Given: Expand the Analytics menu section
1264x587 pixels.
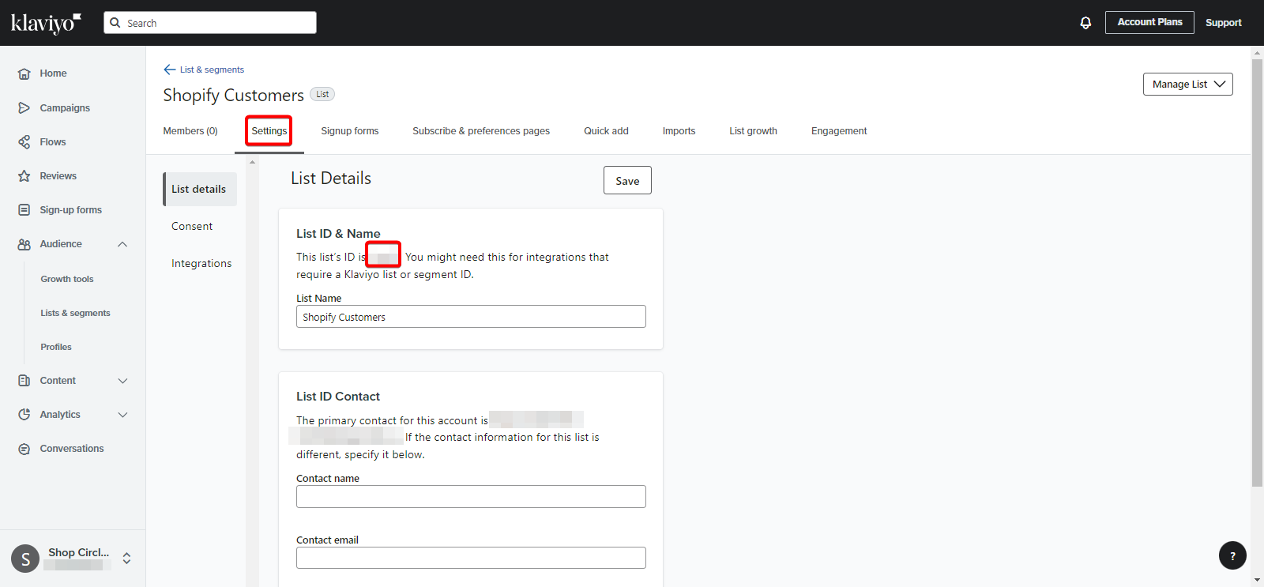Looking at the screenshot, I should point(122,415).
